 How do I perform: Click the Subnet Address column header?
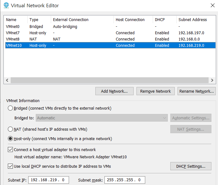[x=196, y=19]
